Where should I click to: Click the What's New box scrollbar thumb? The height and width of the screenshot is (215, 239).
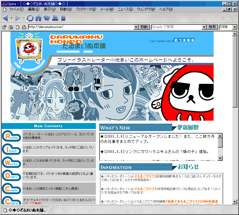tap(220, 143)
